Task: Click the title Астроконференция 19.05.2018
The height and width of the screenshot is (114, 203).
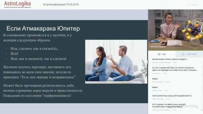Action: [61, 4]
